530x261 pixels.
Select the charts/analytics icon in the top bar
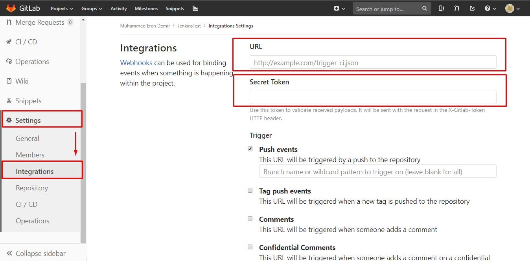[195, 8]
